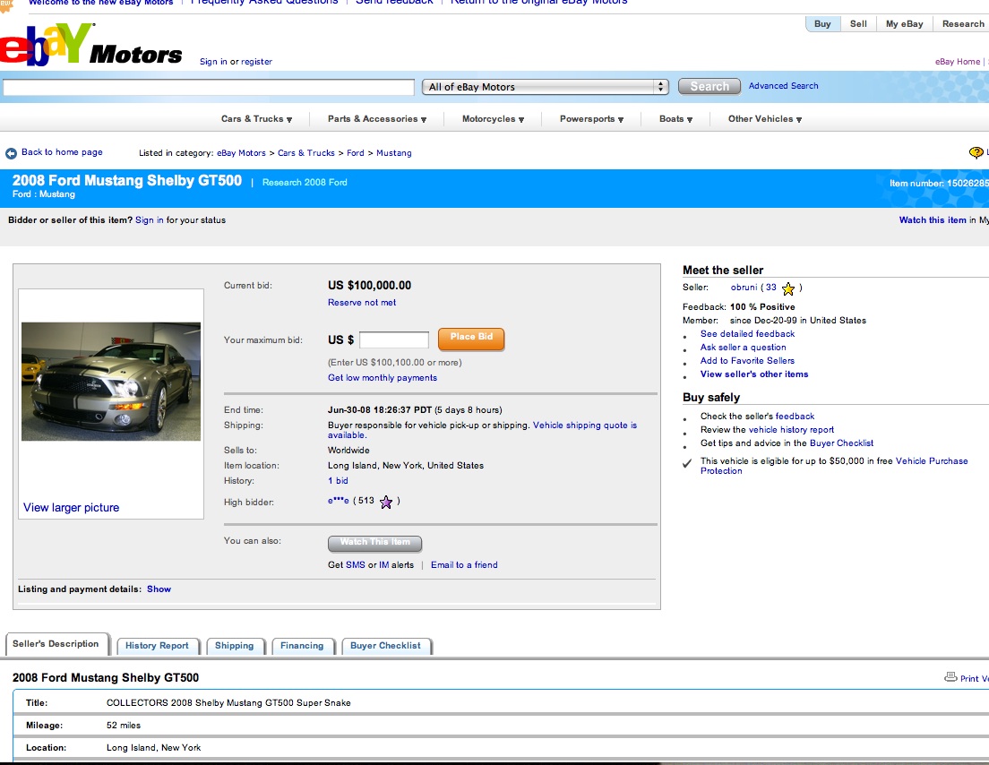Switch to the Vehicle History Report tab

(x=157, y=646)
